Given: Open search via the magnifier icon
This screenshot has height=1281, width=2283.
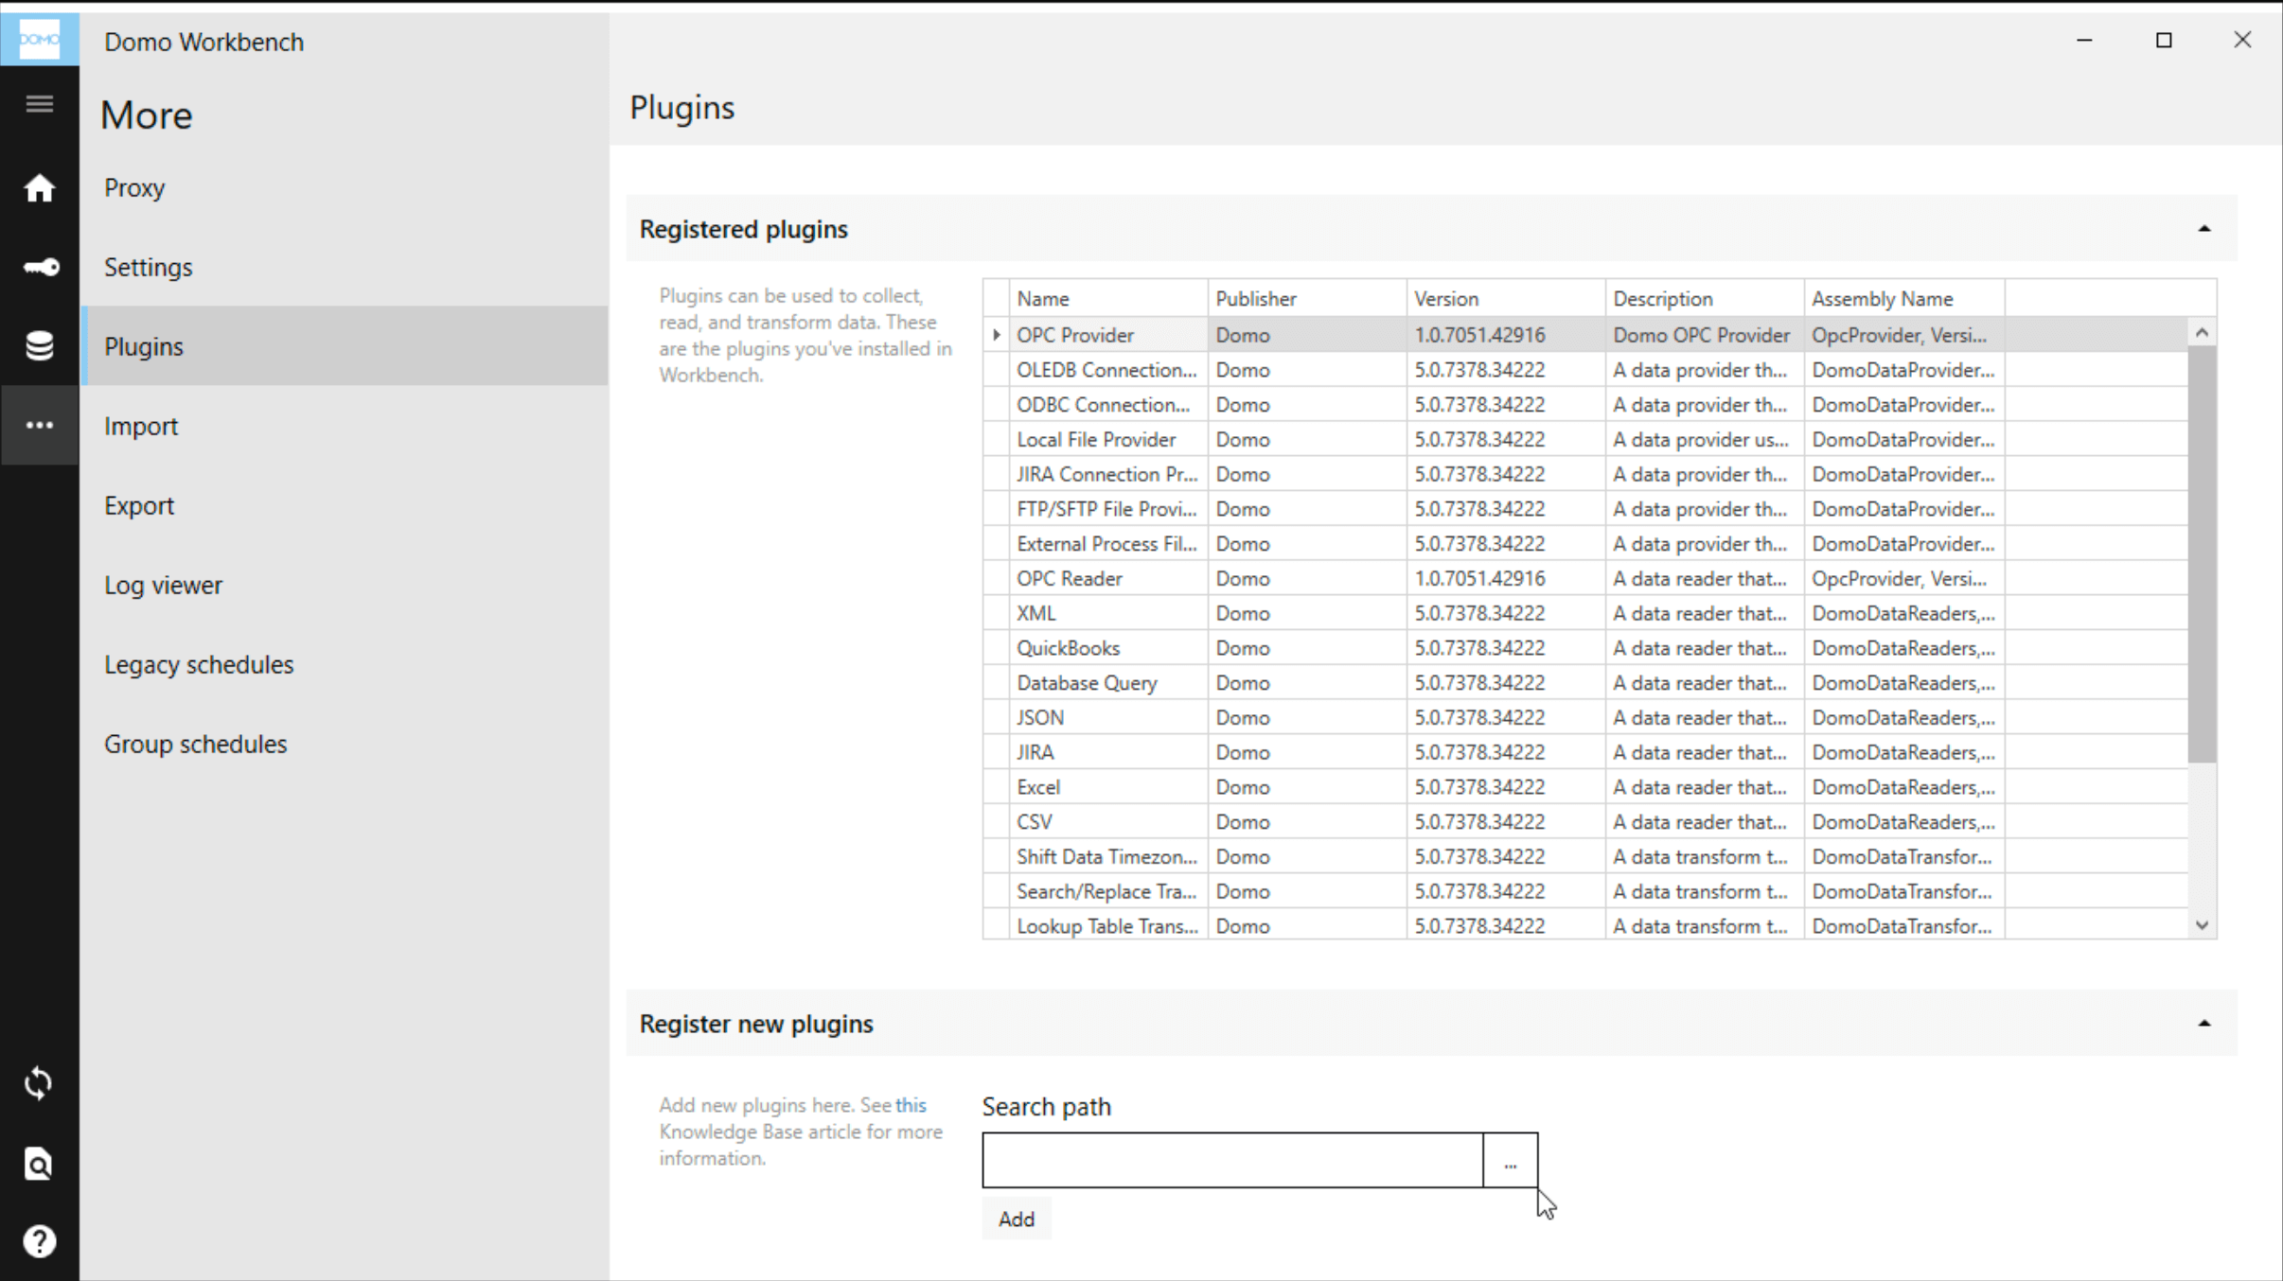Looking at the screenshot, I should [x=39, y=1164].
